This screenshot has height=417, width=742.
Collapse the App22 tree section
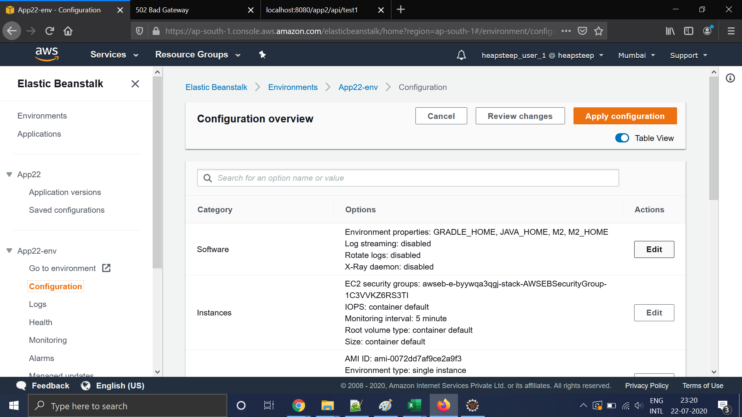point(9,175)
